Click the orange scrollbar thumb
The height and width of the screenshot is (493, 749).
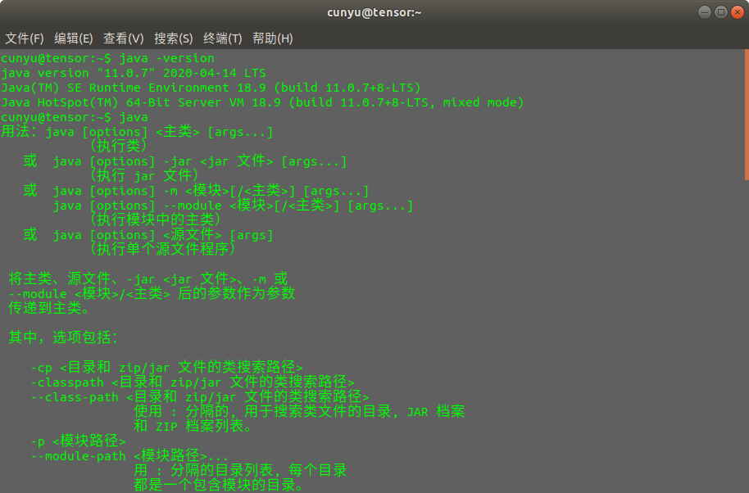(746, 115)
